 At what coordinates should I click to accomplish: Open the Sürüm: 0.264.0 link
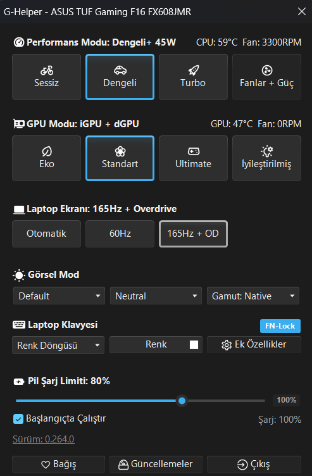[x=44, y=439]
